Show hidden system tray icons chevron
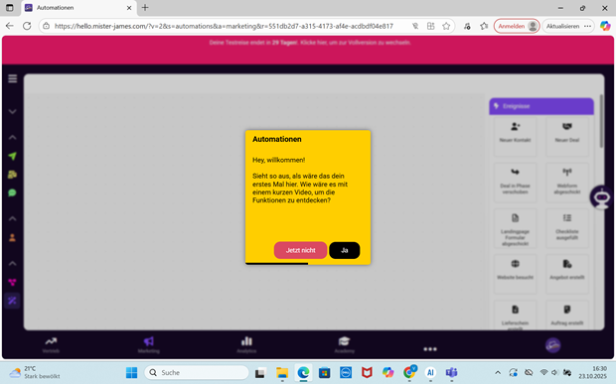This screenshot has height=384, width=616. click(498, 373)
